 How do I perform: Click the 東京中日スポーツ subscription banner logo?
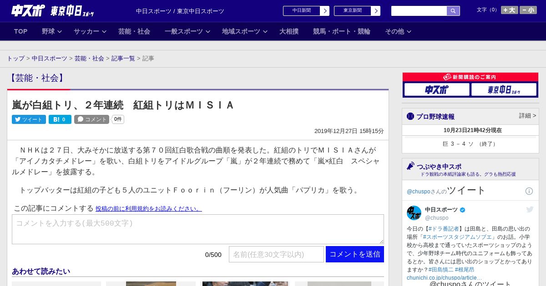(504, 90)
